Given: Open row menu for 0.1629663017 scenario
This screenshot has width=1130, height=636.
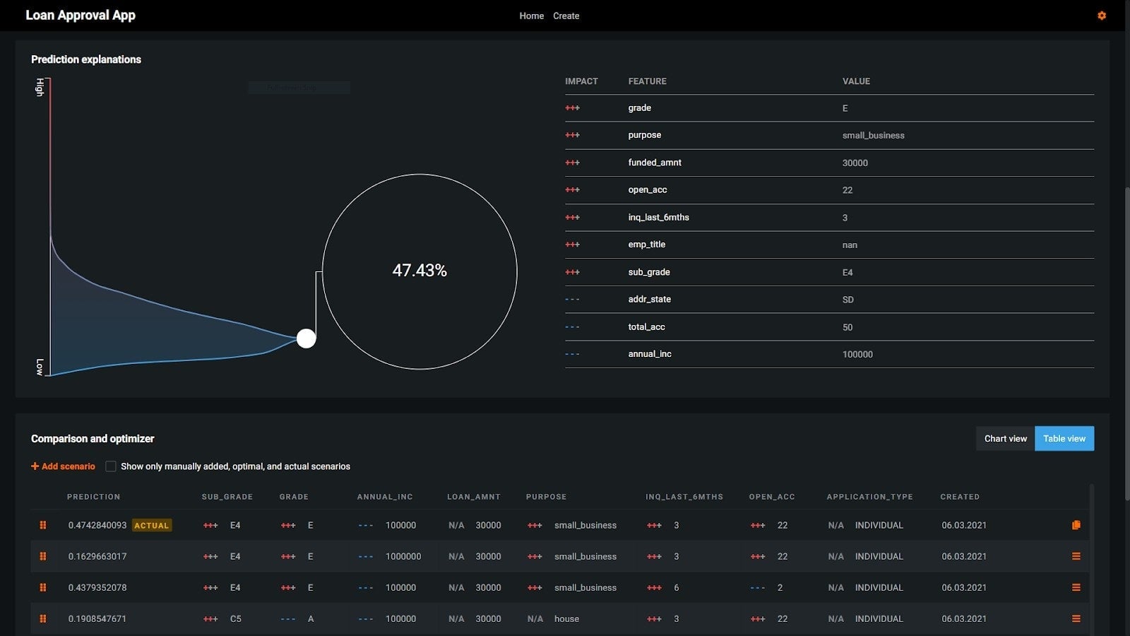Looking at the screenshot, I should coord(1076,556).
